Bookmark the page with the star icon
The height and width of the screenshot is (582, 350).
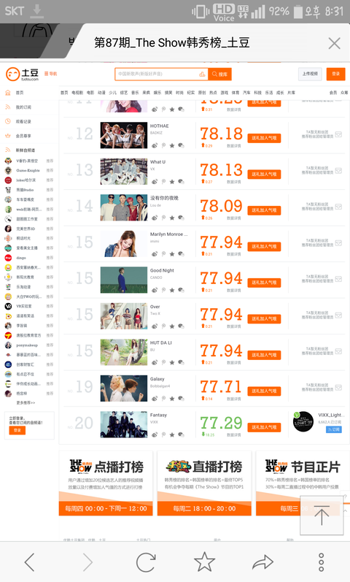point(204,562)
